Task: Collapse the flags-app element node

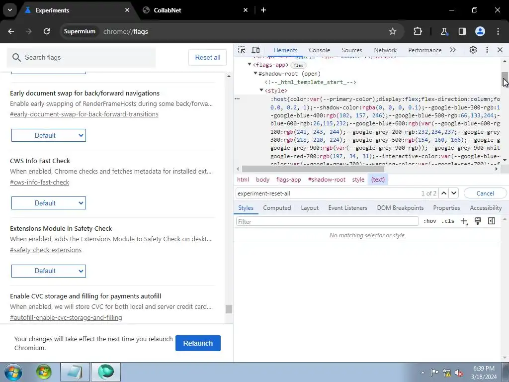Action: (x=250, y=65)
